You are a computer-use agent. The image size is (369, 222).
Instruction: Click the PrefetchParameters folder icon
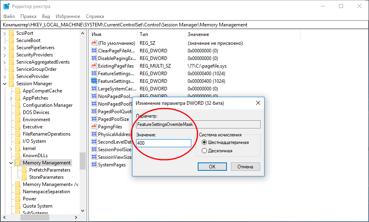click(x=24, y=170)
